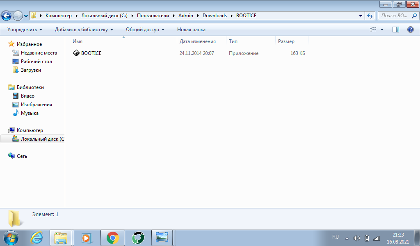Click the search field Поиск: BO...

point(394,16)
